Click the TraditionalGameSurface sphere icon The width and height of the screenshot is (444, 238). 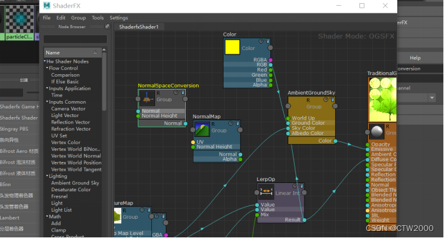(376, 131)
